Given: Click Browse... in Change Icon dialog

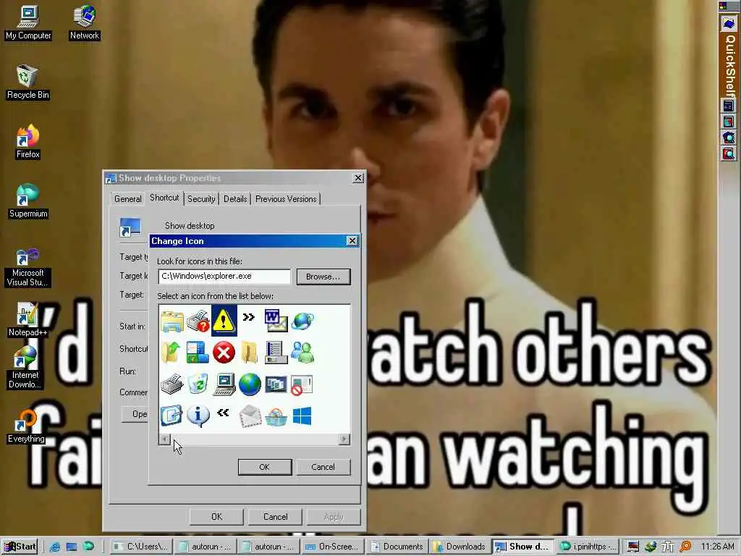Looking at the screenshot, I should (x=323, y=277).
